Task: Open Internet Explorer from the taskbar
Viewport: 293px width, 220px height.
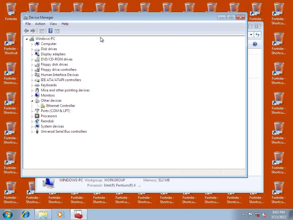Action: (x=25, y=214)
